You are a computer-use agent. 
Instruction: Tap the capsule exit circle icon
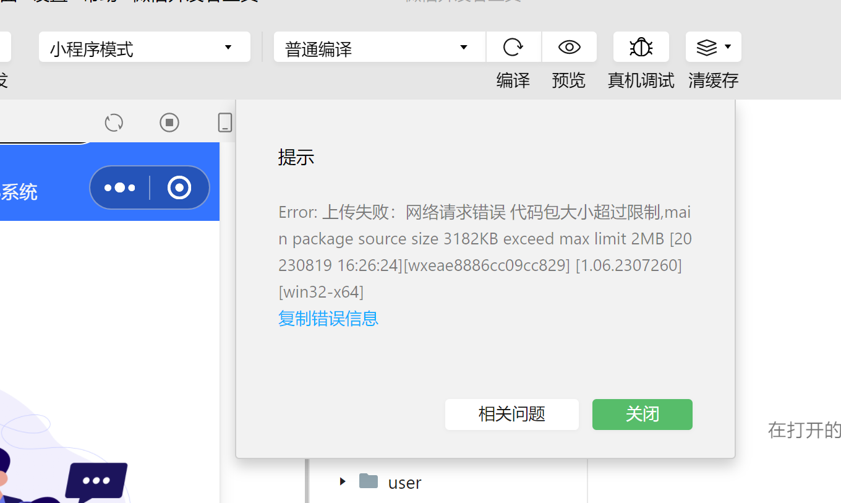pos(179,187)
